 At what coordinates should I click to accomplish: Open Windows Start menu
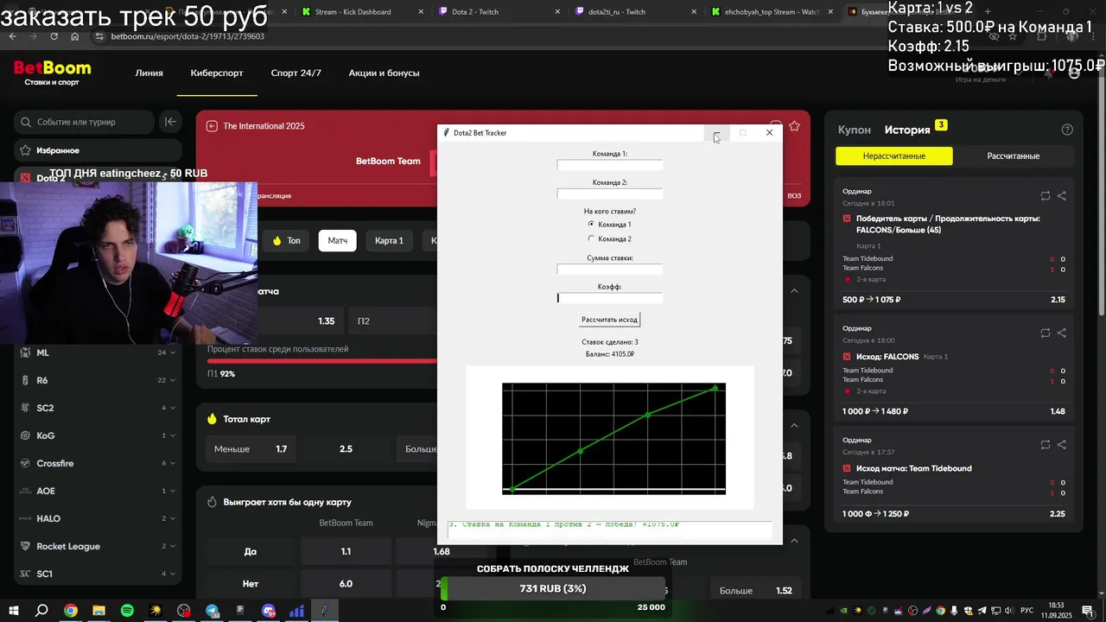14,611
